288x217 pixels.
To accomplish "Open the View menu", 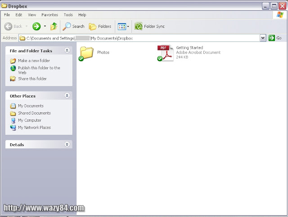I will [x=32, y=15].
